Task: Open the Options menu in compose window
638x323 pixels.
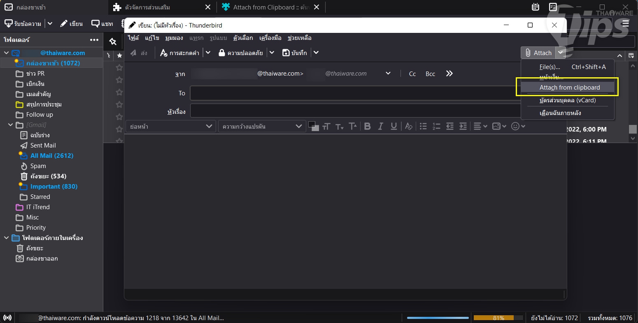Action: (x=243, y=38)
